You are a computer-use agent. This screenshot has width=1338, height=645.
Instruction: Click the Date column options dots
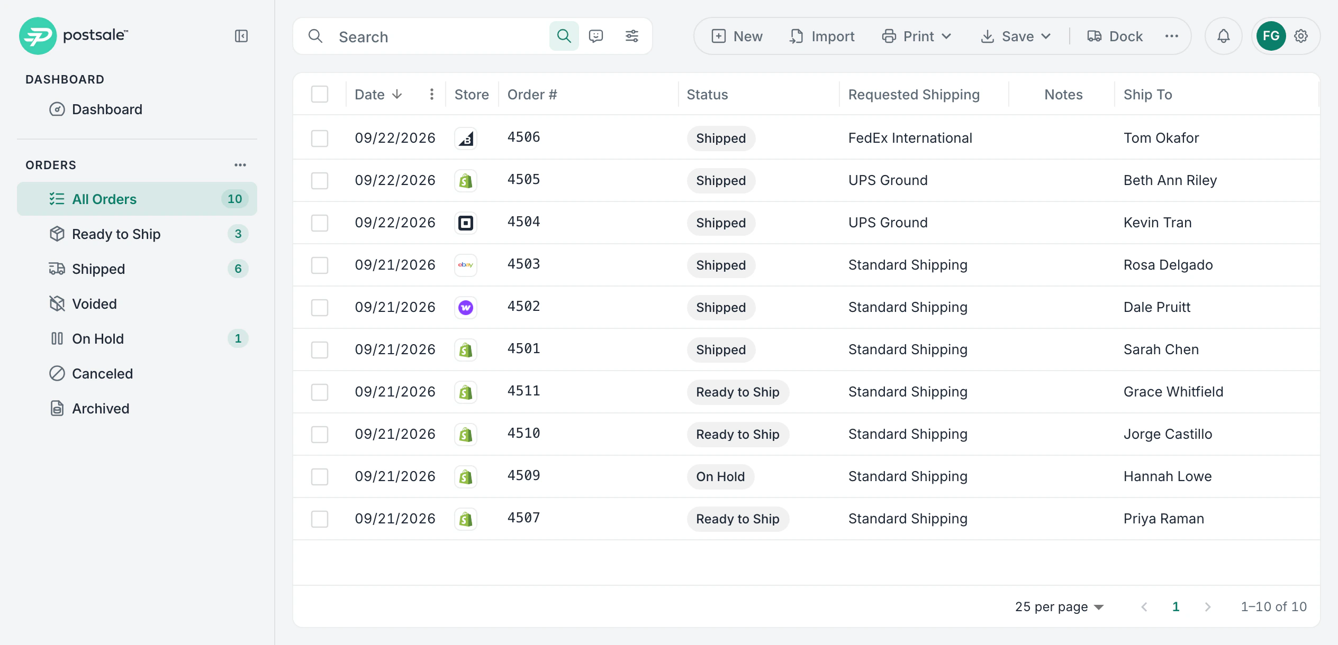pyautogui.click(x=432, y=94)
